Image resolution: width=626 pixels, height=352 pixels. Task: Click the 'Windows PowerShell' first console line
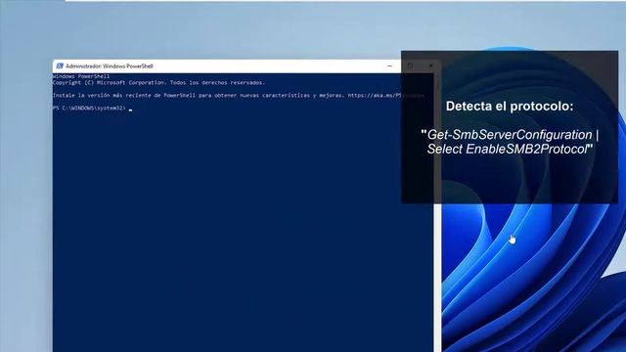[x=81, y=76]
